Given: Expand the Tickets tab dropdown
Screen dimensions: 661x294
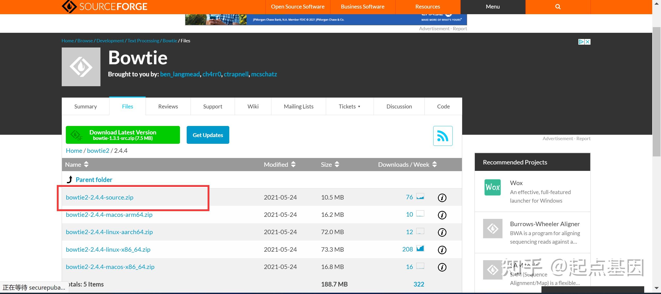Looking at the screenshot, I should point(349,106).
